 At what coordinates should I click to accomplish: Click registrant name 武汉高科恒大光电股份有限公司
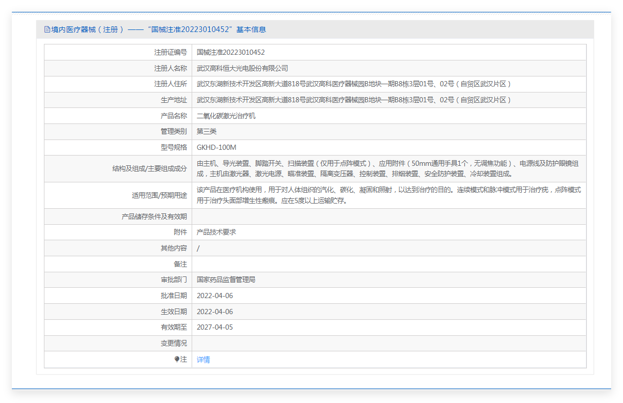(x=242, y=68)
